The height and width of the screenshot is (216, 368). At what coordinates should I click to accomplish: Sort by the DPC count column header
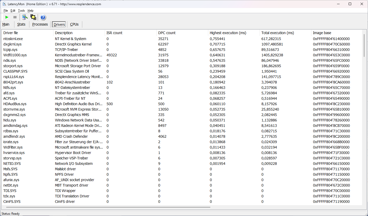[182, 33]
